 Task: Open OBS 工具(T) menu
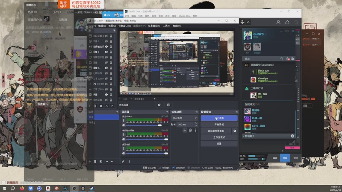click(166, 26)
